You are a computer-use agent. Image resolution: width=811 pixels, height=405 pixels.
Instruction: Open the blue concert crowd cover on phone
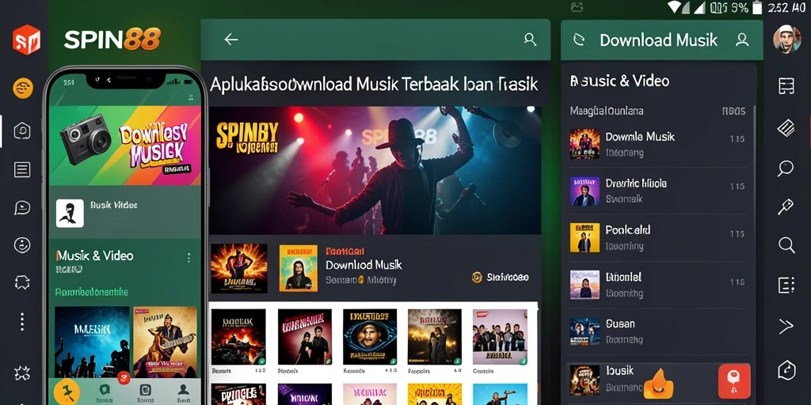coord(92,342)
